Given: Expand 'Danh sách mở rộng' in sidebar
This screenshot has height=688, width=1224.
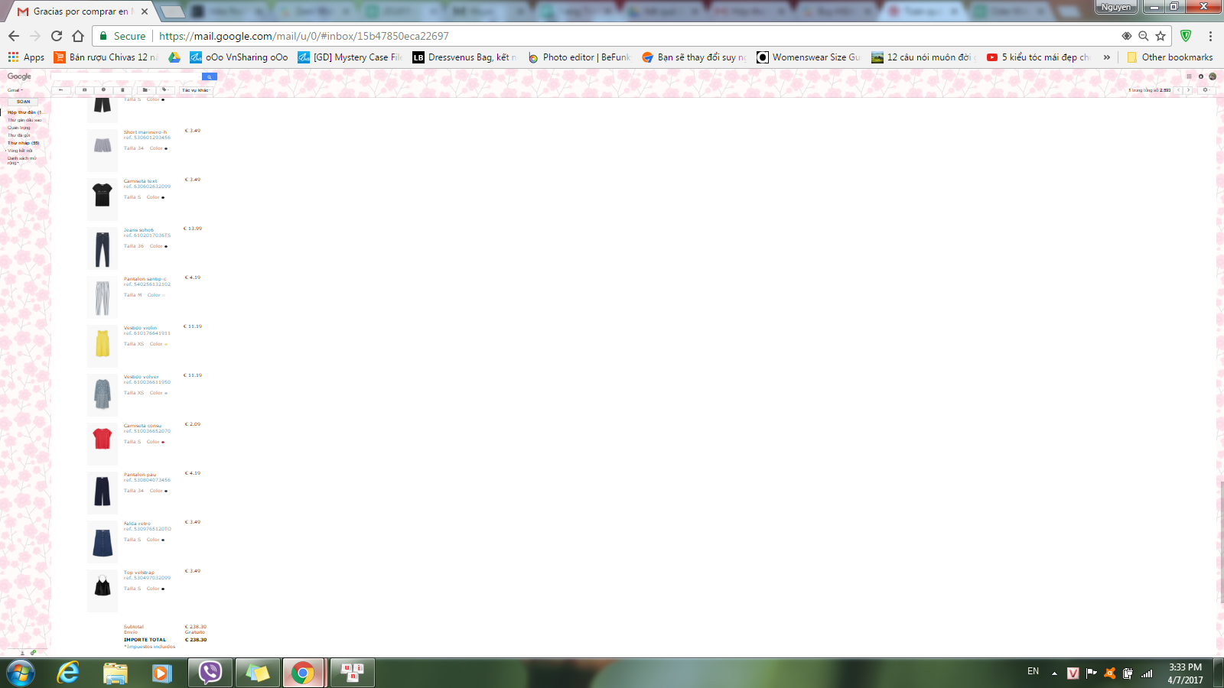Looking at the screenshot, I should (x=21, y=160).
